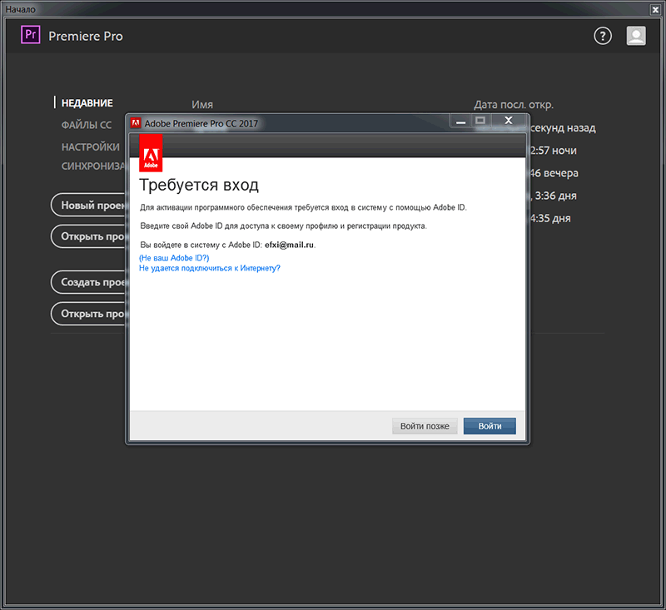Maximize the Adobe Premiere Pro CC 2017 dialog

[x=480, y=121]
